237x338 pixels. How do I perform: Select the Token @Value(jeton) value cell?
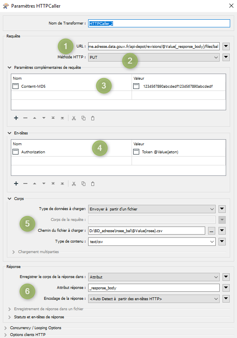(x=179, y=152)
